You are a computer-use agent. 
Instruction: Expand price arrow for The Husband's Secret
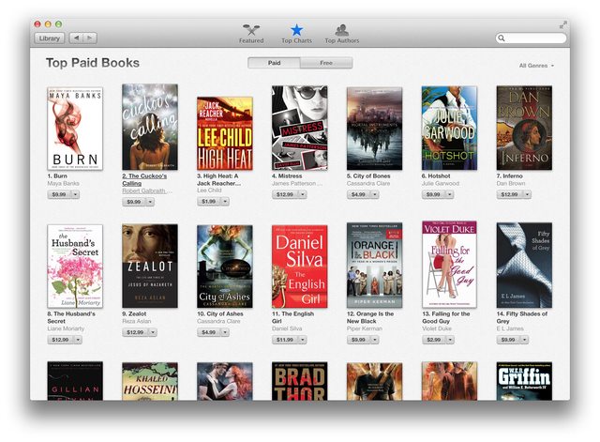tap(78, 340)
